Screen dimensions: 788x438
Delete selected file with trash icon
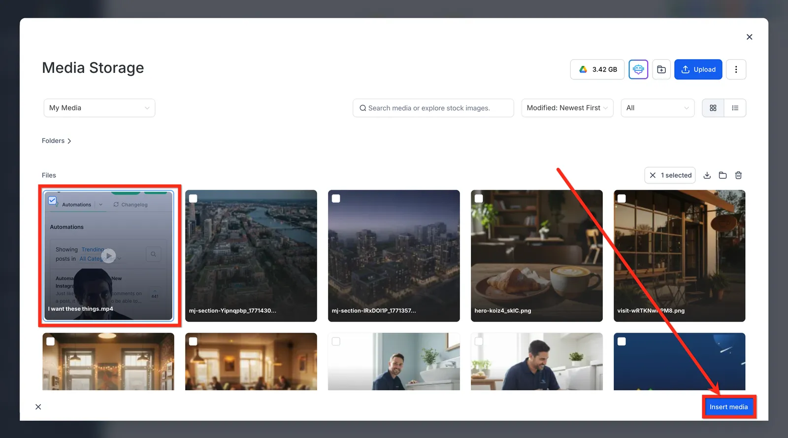point(738,175)
